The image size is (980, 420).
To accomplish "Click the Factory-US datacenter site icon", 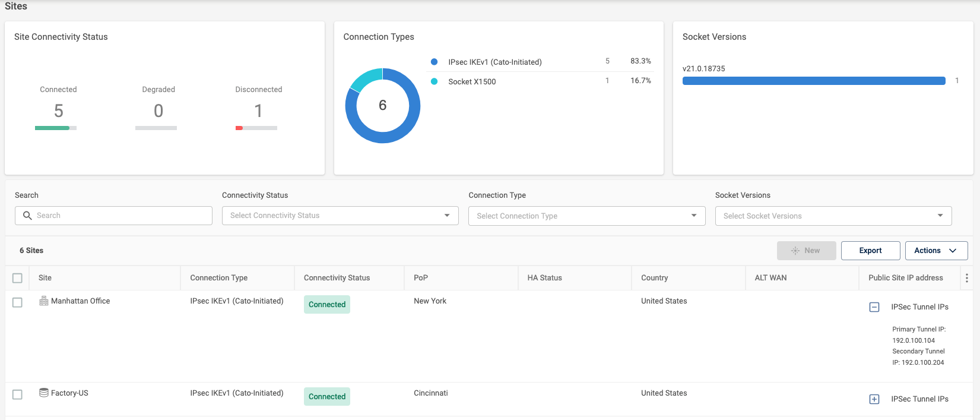I will [x=44, y=393].
